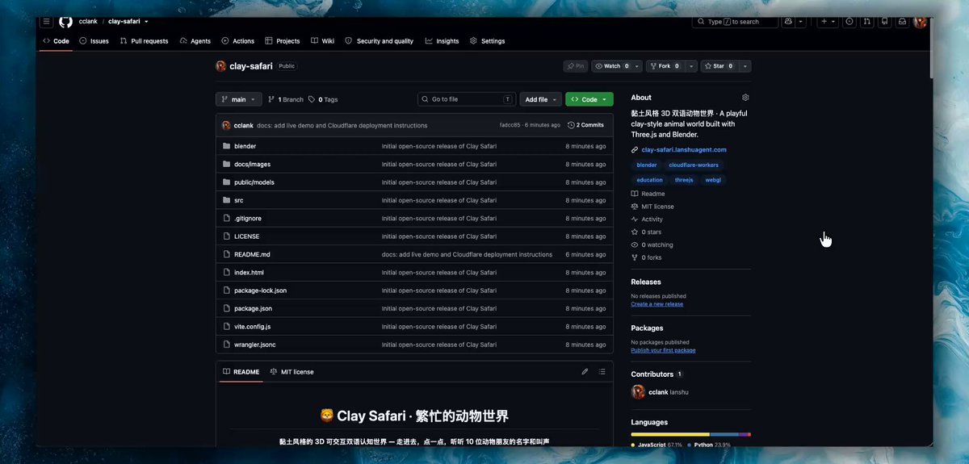Switch to the Pull requests tab
969x464 pixels.
(144, 41)
